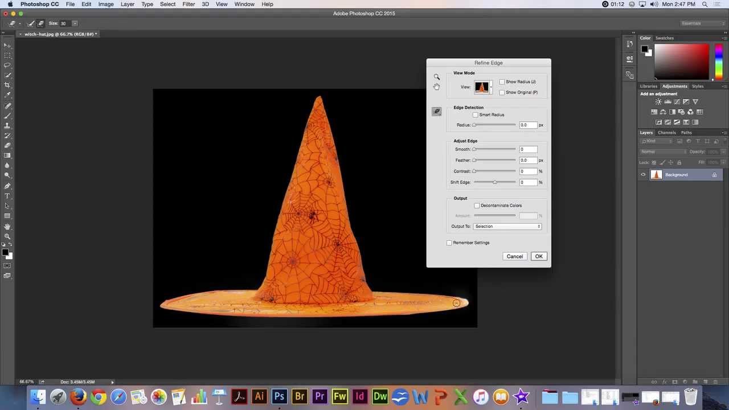Click the Smooth value input field
Viewport: 729px width, 410px height.
coord(528,150)
